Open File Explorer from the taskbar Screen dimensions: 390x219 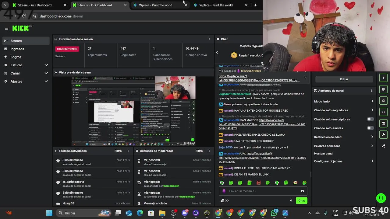tap(162, 213)
